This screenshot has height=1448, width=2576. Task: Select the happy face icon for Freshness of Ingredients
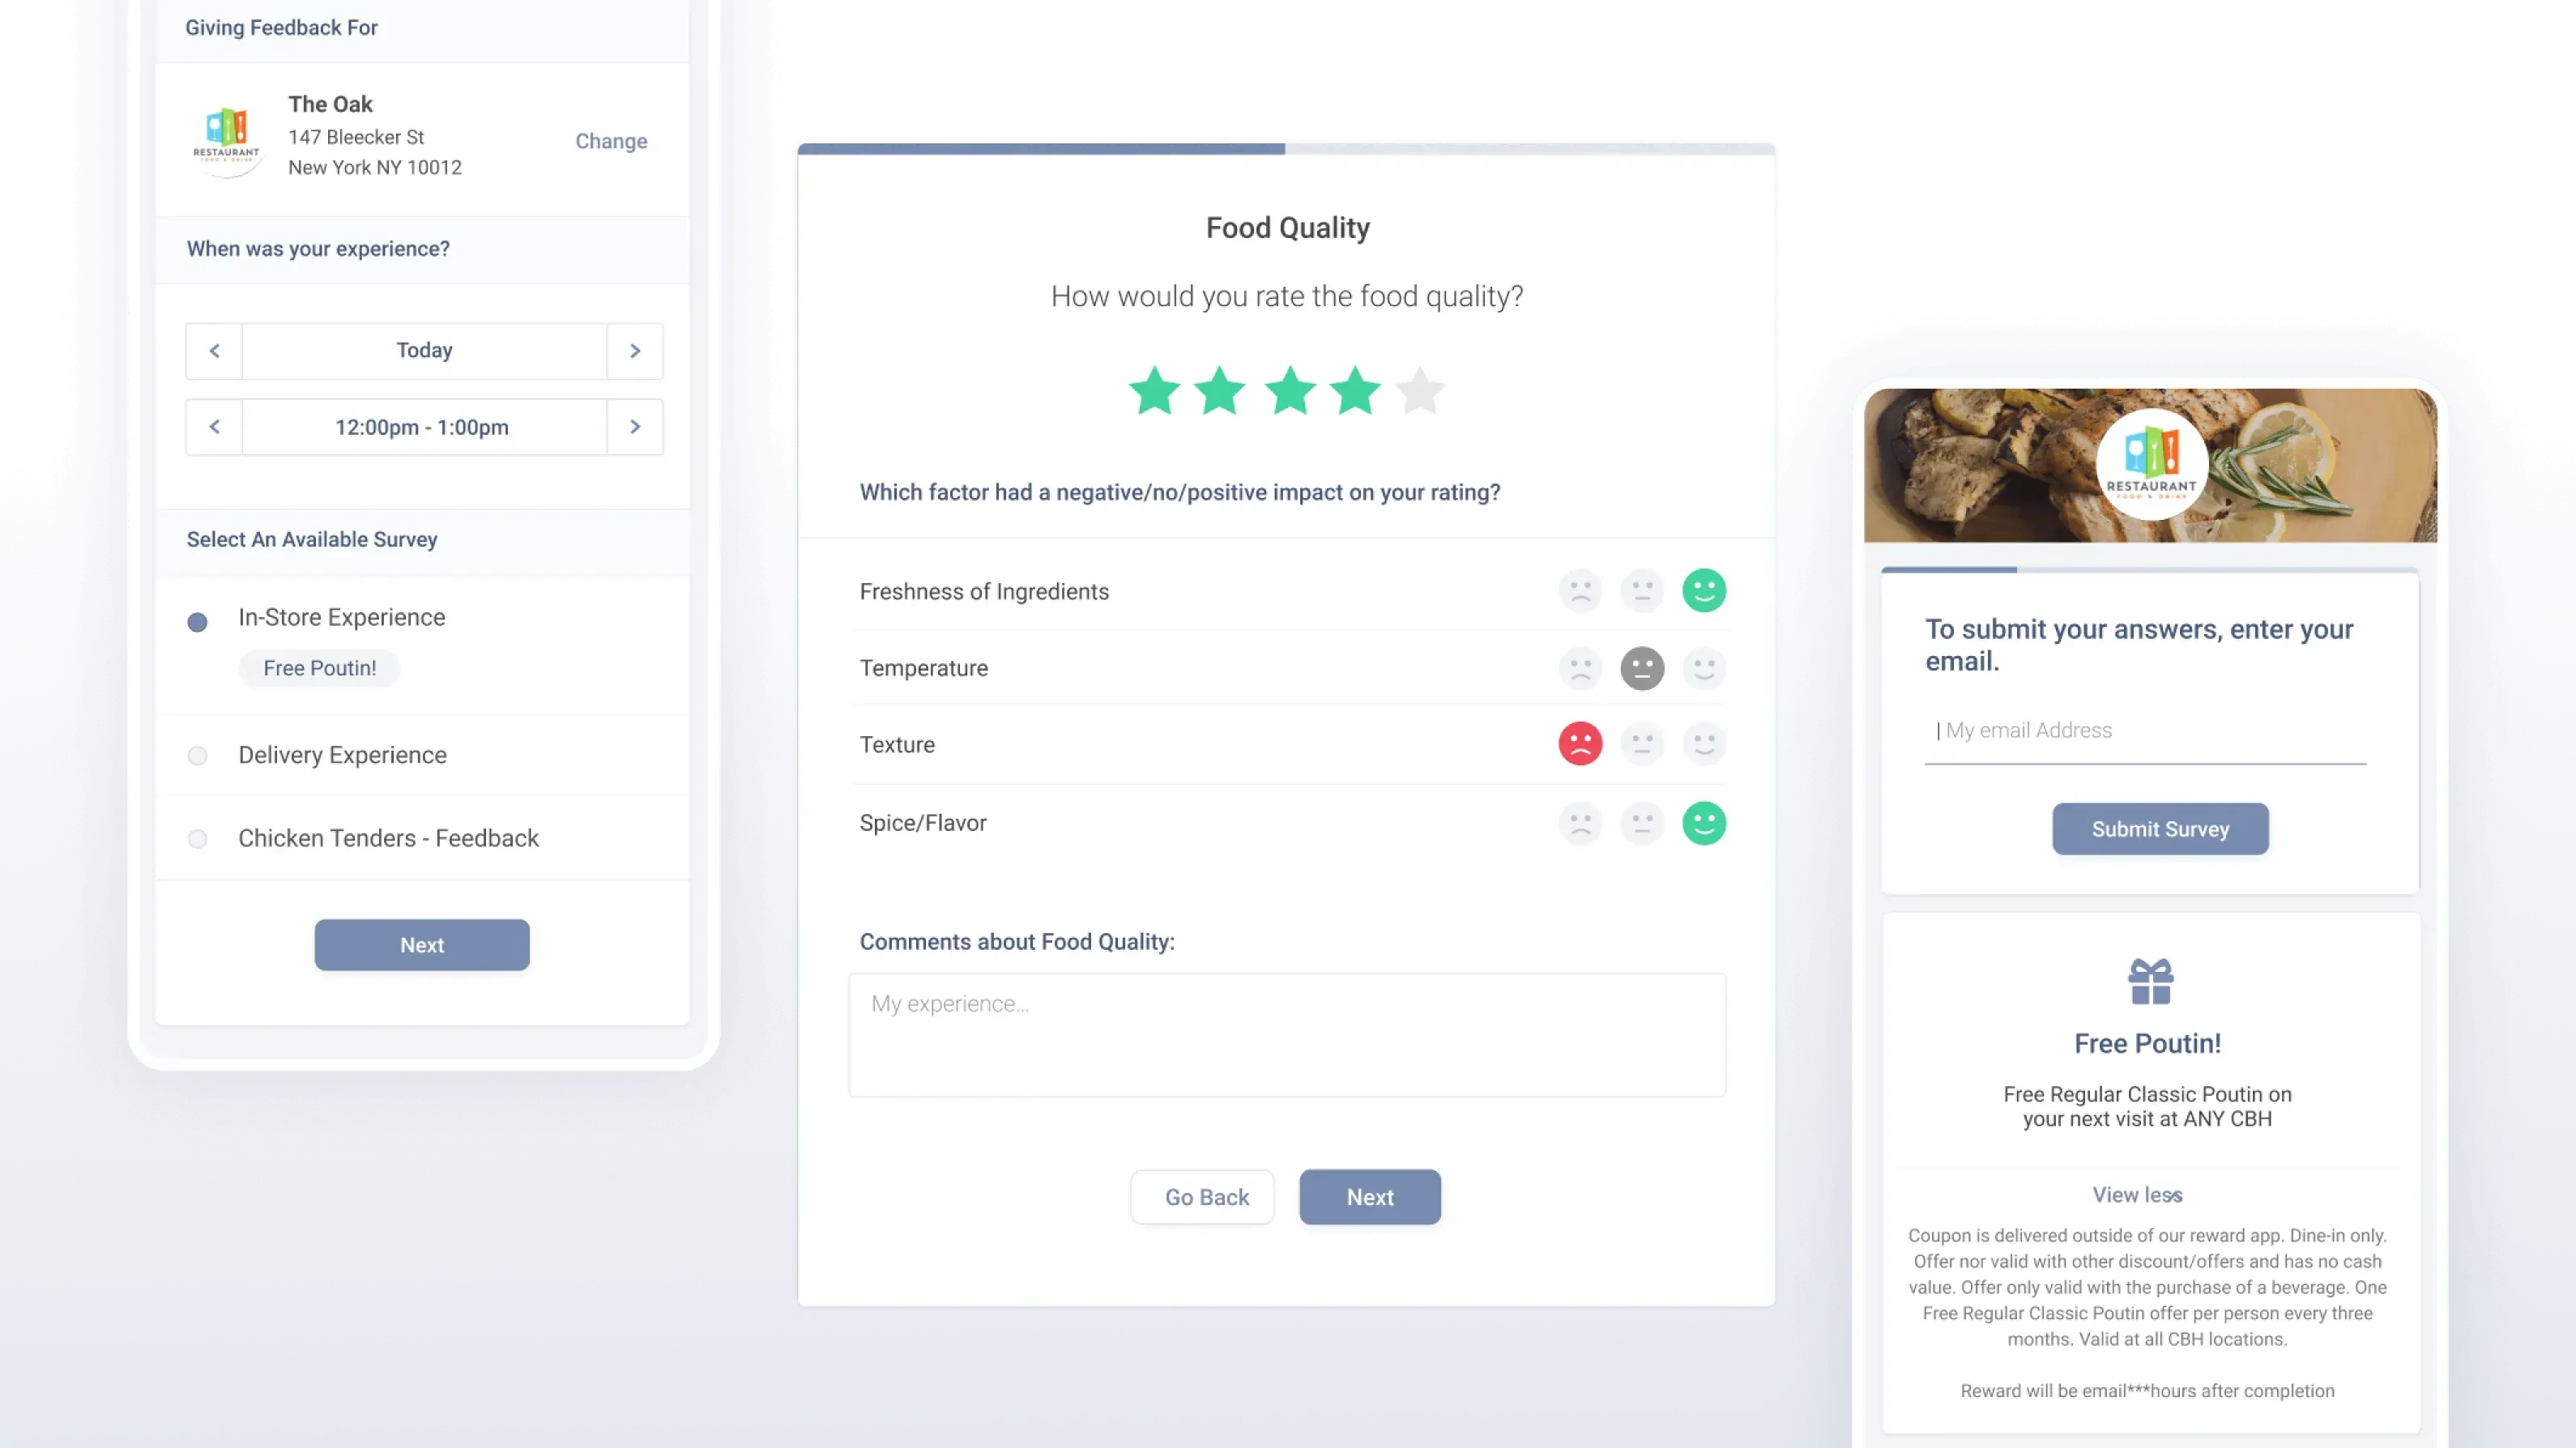click(x=1702, y=590)
